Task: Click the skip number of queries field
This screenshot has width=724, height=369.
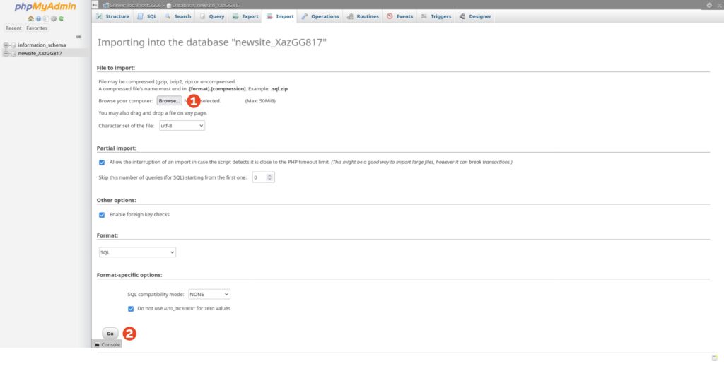Action: (263, 177)
